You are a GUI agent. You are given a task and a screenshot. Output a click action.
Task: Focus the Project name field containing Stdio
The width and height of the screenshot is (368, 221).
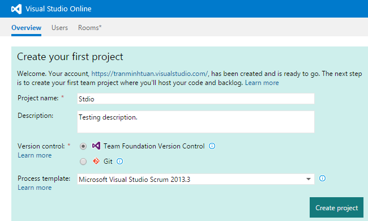[196, 99]
